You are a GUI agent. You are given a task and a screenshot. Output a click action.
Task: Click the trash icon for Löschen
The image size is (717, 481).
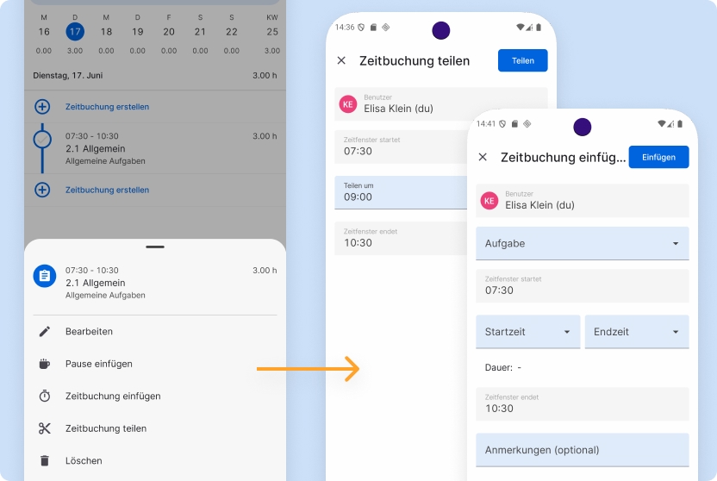click(45, 461)
